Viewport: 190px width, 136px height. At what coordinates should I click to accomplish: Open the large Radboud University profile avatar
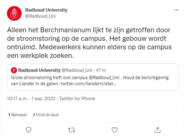click(14, 13)
